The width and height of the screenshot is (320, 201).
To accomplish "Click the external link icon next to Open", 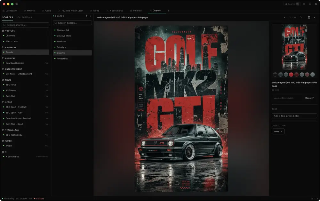I will tap(312, 98).
